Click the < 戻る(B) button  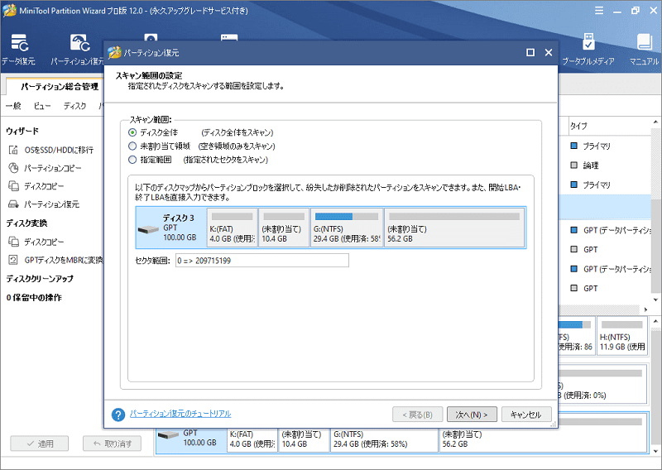point(417,415)
